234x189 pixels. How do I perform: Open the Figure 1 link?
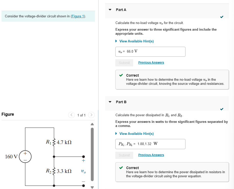tap(78, 16)
